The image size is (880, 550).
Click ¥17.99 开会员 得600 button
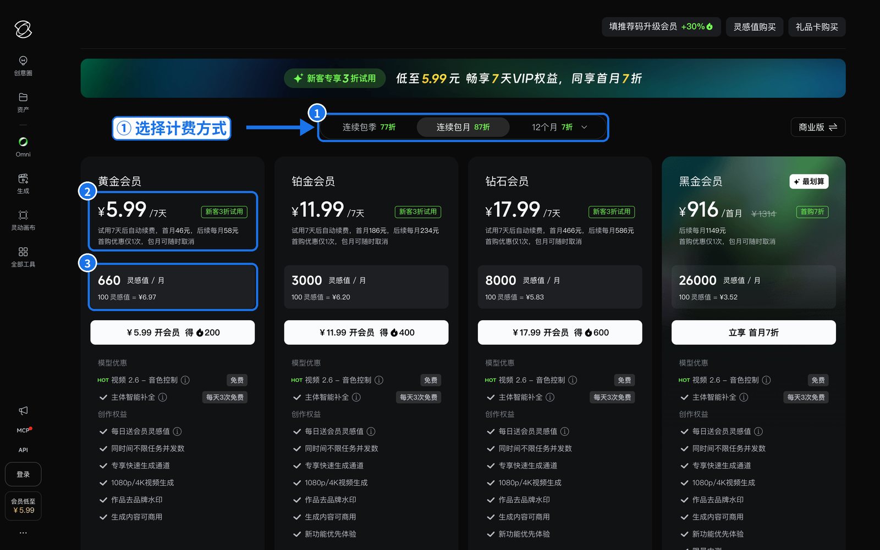point(560,332)
